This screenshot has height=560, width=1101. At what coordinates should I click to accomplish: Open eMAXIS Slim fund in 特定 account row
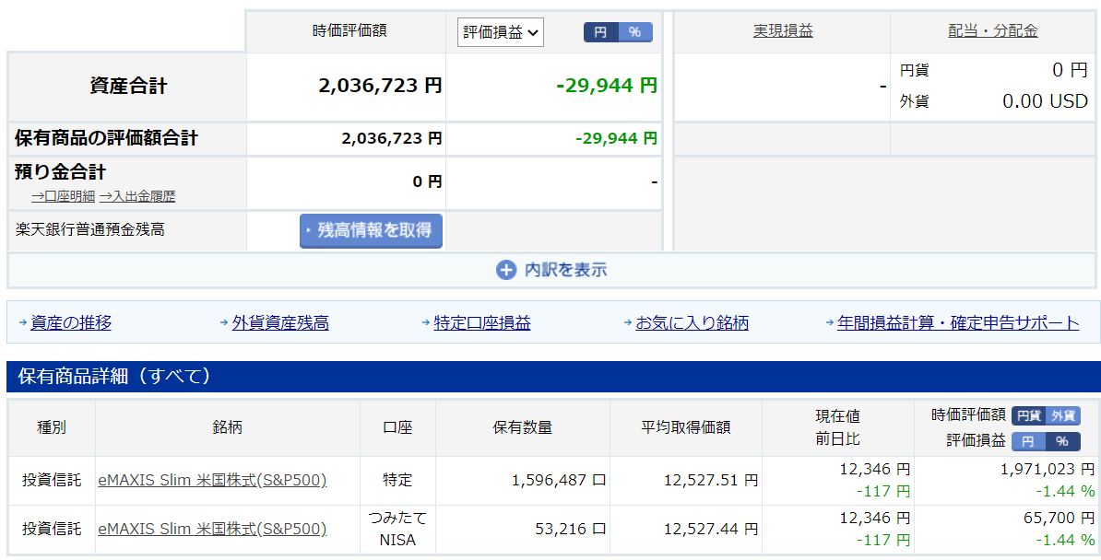[212, 480]
